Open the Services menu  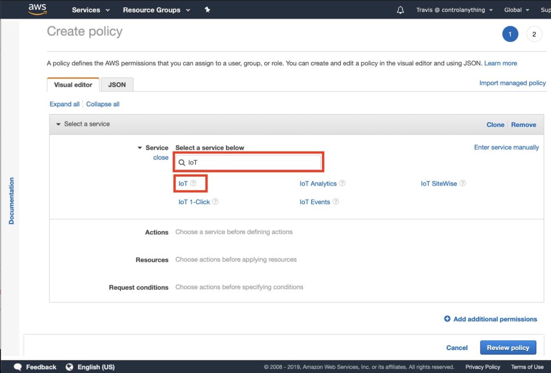point(90,10)
